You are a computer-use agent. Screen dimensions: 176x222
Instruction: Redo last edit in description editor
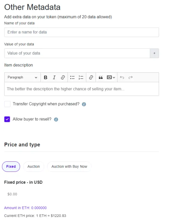(130, 77)
